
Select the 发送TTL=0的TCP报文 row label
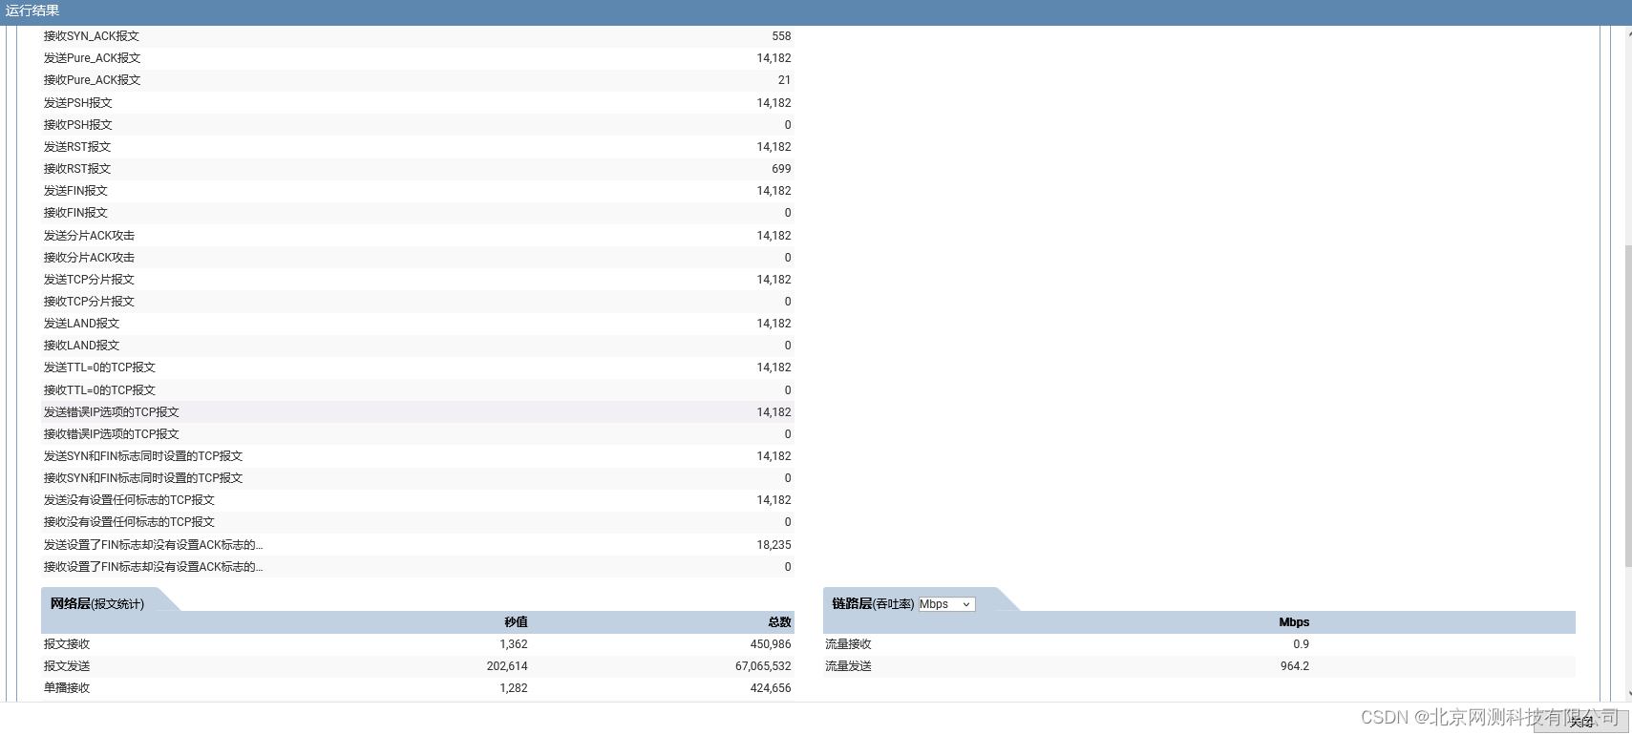[99, 367]
